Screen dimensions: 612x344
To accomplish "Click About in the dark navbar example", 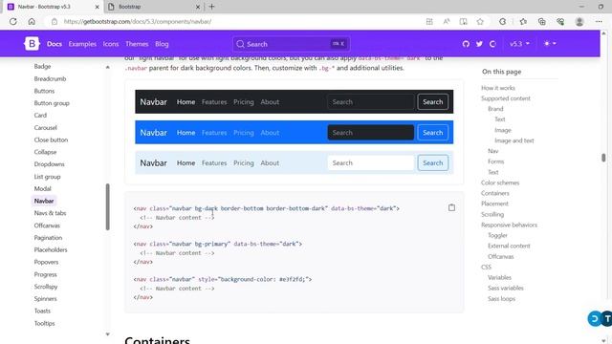I will (x=270, y=102).
